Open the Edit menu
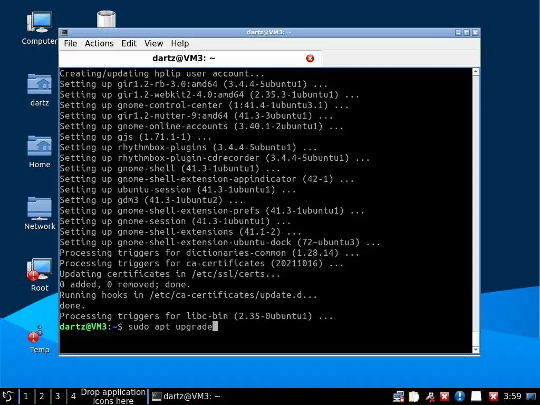The image size is (540, 405). pos(129,43)
